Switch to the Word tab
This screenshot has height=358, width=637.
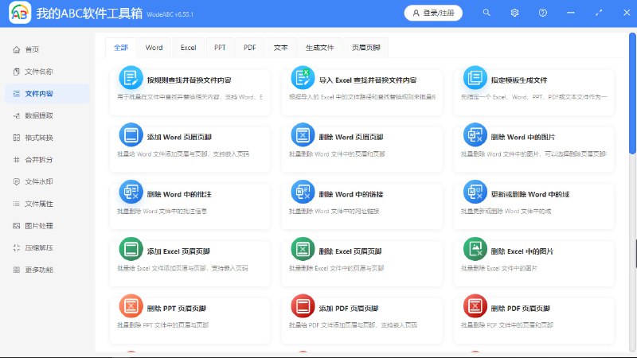[154, 48]
